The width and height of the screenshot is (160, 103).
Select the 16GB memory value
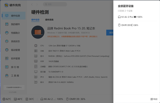click(54, 61)
